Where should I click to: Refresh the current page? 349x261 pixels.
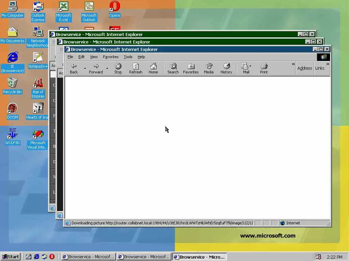(136, 68)
